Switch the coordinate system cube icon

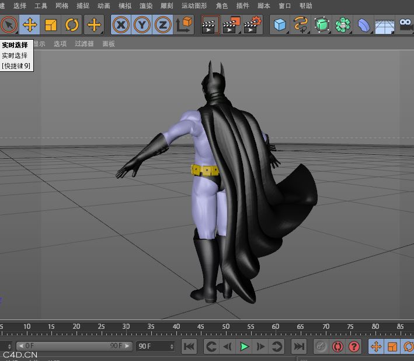(x=184, y=25)
